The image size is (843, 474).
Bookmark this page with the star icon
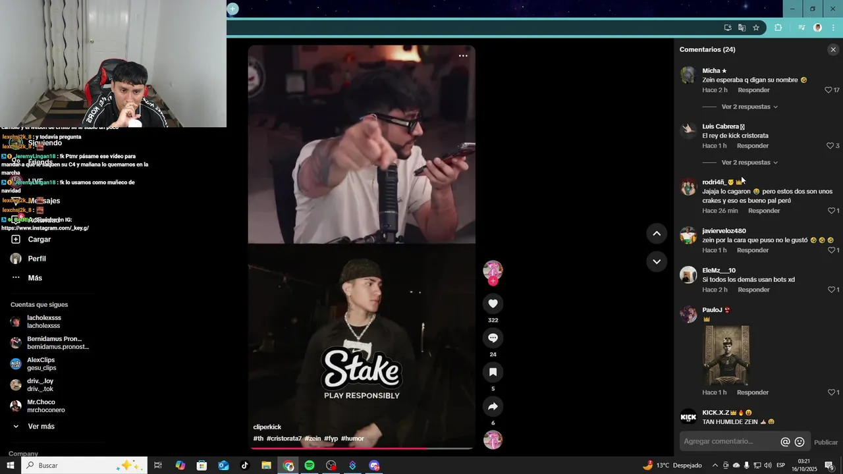click(x=756, y=28)
